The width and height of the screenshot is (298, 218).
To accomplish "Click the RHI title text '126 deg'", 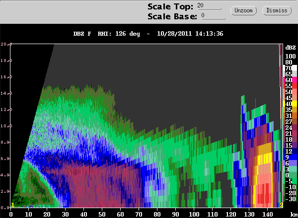I will 128,34.
